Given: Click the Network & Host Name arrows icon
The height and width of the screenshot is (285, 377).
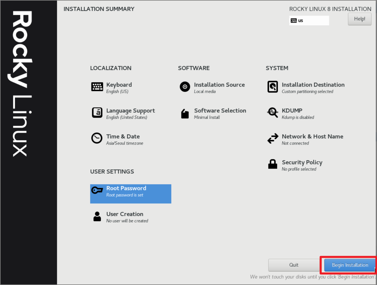Looking at the screenshot, I should [x=273, y=138].
